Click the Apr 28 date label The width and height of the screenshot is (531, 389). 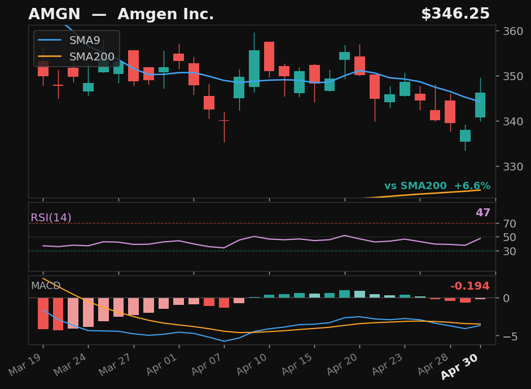[x=433, y=365]
